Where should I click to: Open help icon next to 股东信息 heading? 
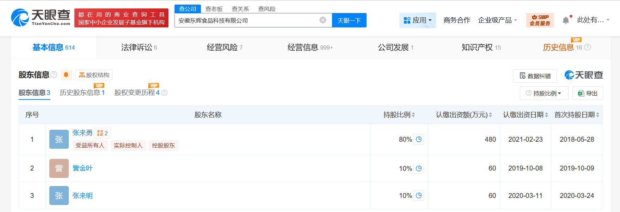(54, 75)
